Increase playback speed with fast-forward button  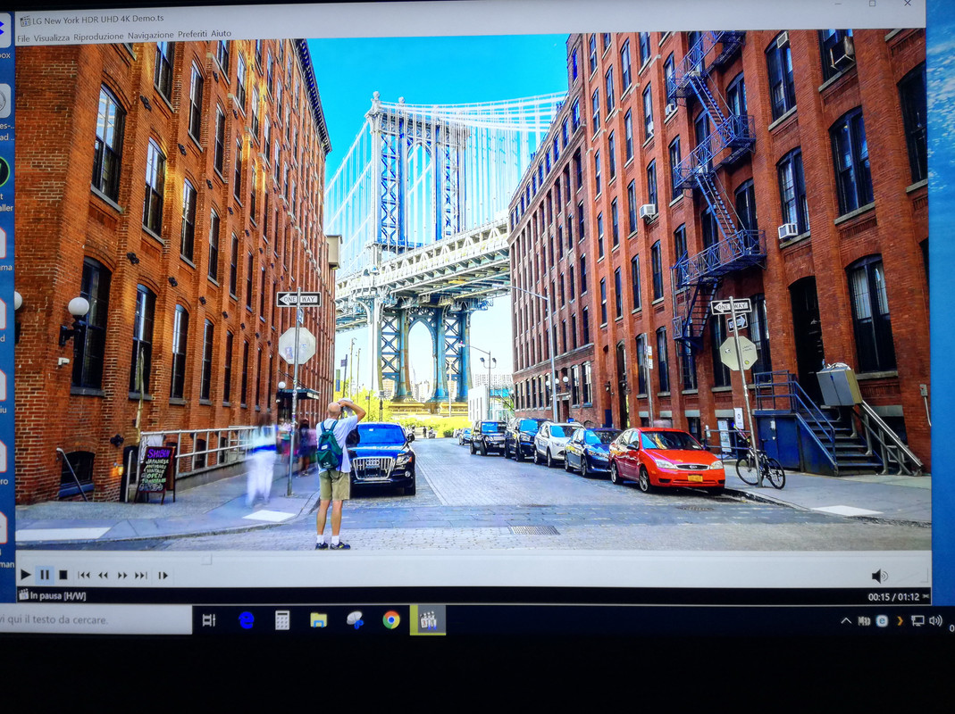tap(121, 575)
